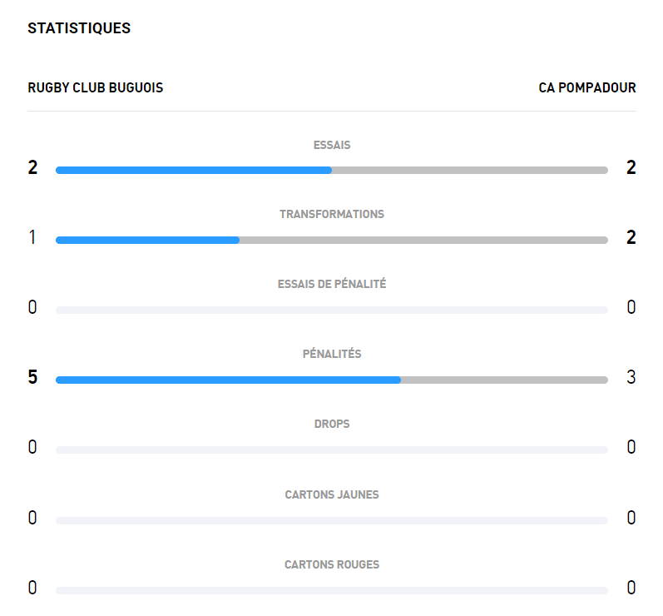Click the Cartons rouges empty bar
This screenshot has height=616, width=663.
click(331, 590)
